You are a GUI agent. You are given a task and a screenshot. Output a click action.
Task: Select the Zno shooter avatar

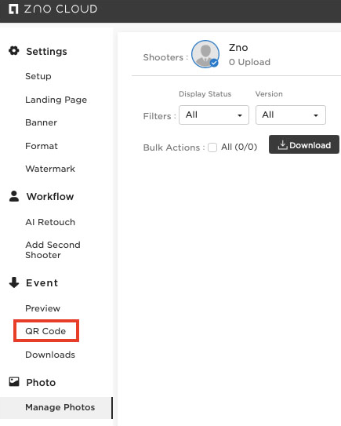(205, 54)
